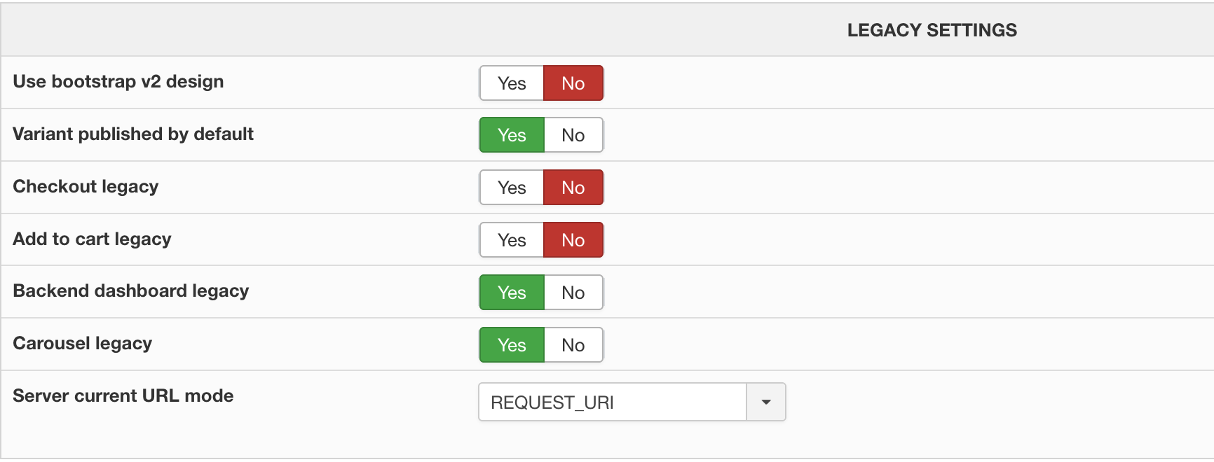This screenshot has height=462, width=1214.
Task: Open the Server current URL mode dropdown arrow
Action: coord(765,402)
